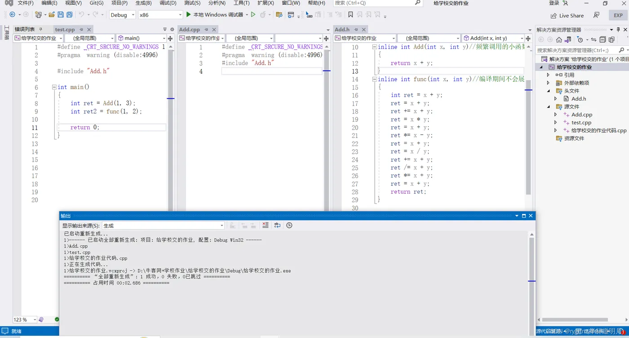This screenshot has height=338, width=629.
Task: Collapse the main() function fold marker
Action: click(x=54, y=87)
